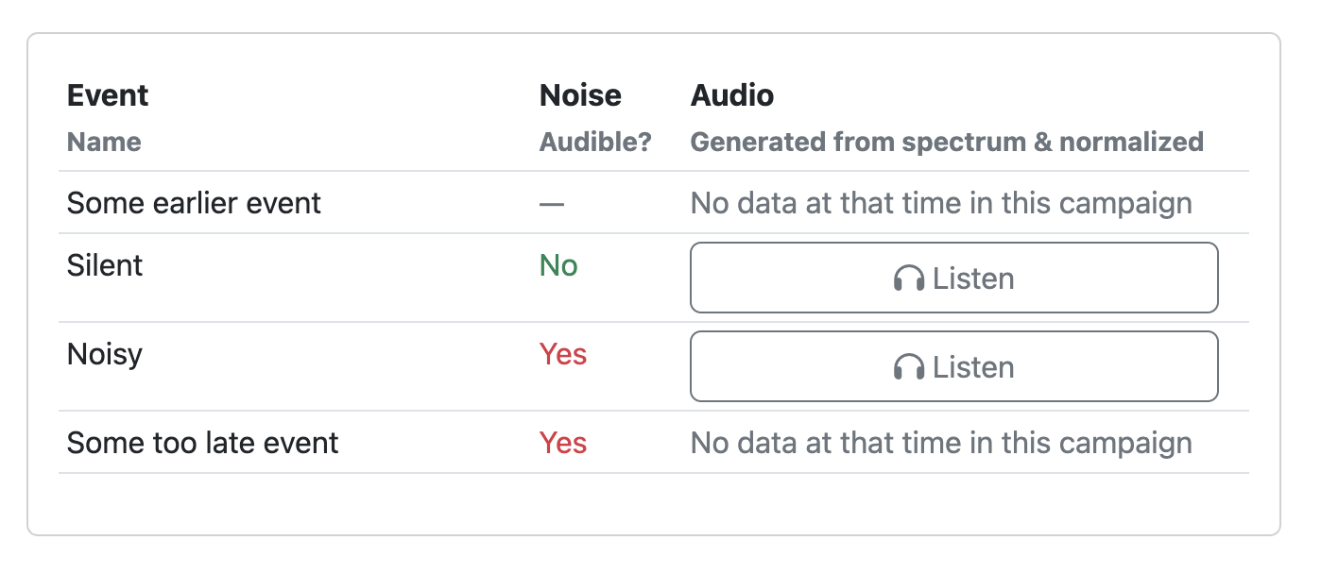Image resolution: width=1321 pixels, height=574 pixels.
Task: Click the green No indicator for Silent
Action: pos(558,265)
